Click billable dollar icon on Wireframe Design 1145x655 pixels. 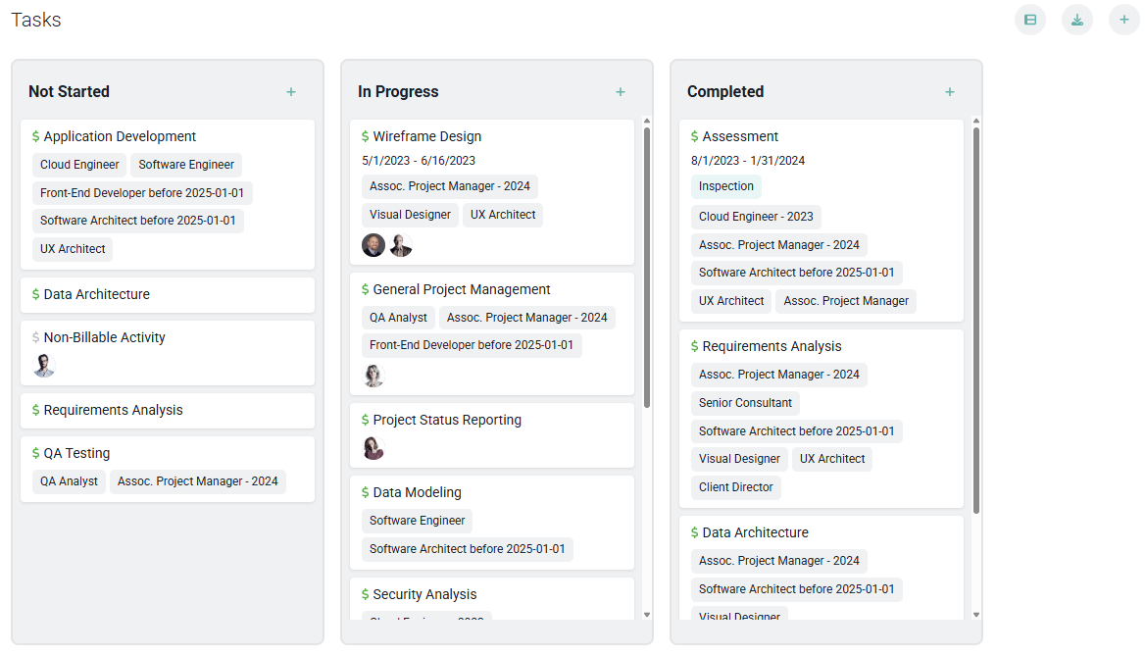coord(366,137)
